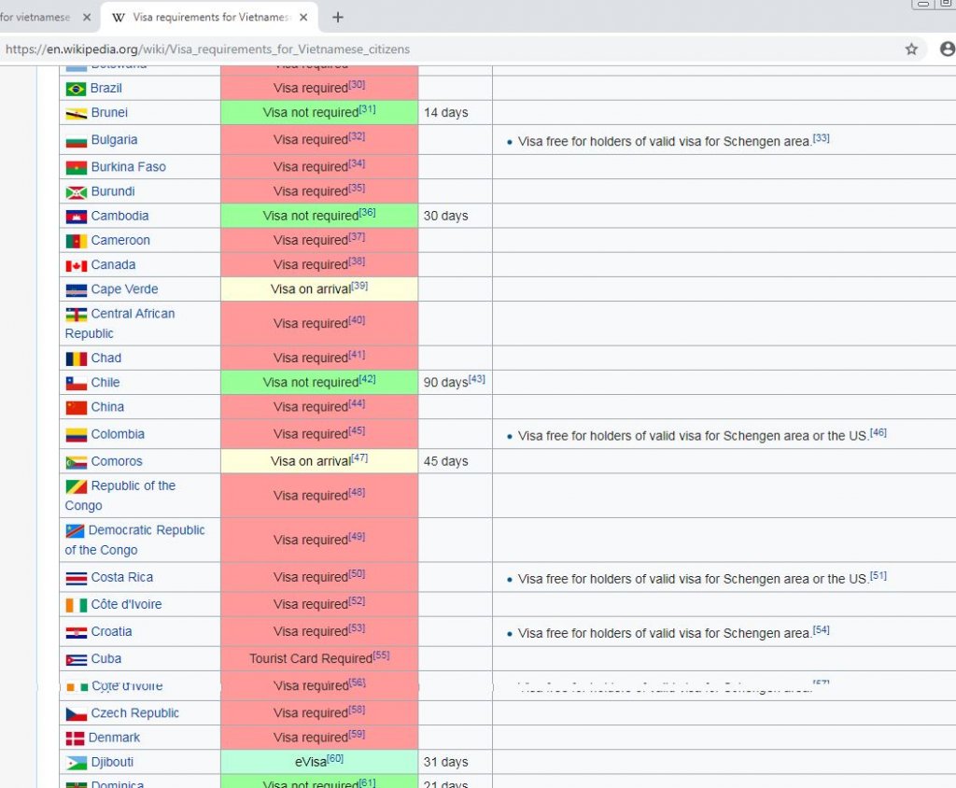Close the 'for vietnamese' tab
Image resolution: width=956 pixels, height=788 pixels.
coord(87,17)
